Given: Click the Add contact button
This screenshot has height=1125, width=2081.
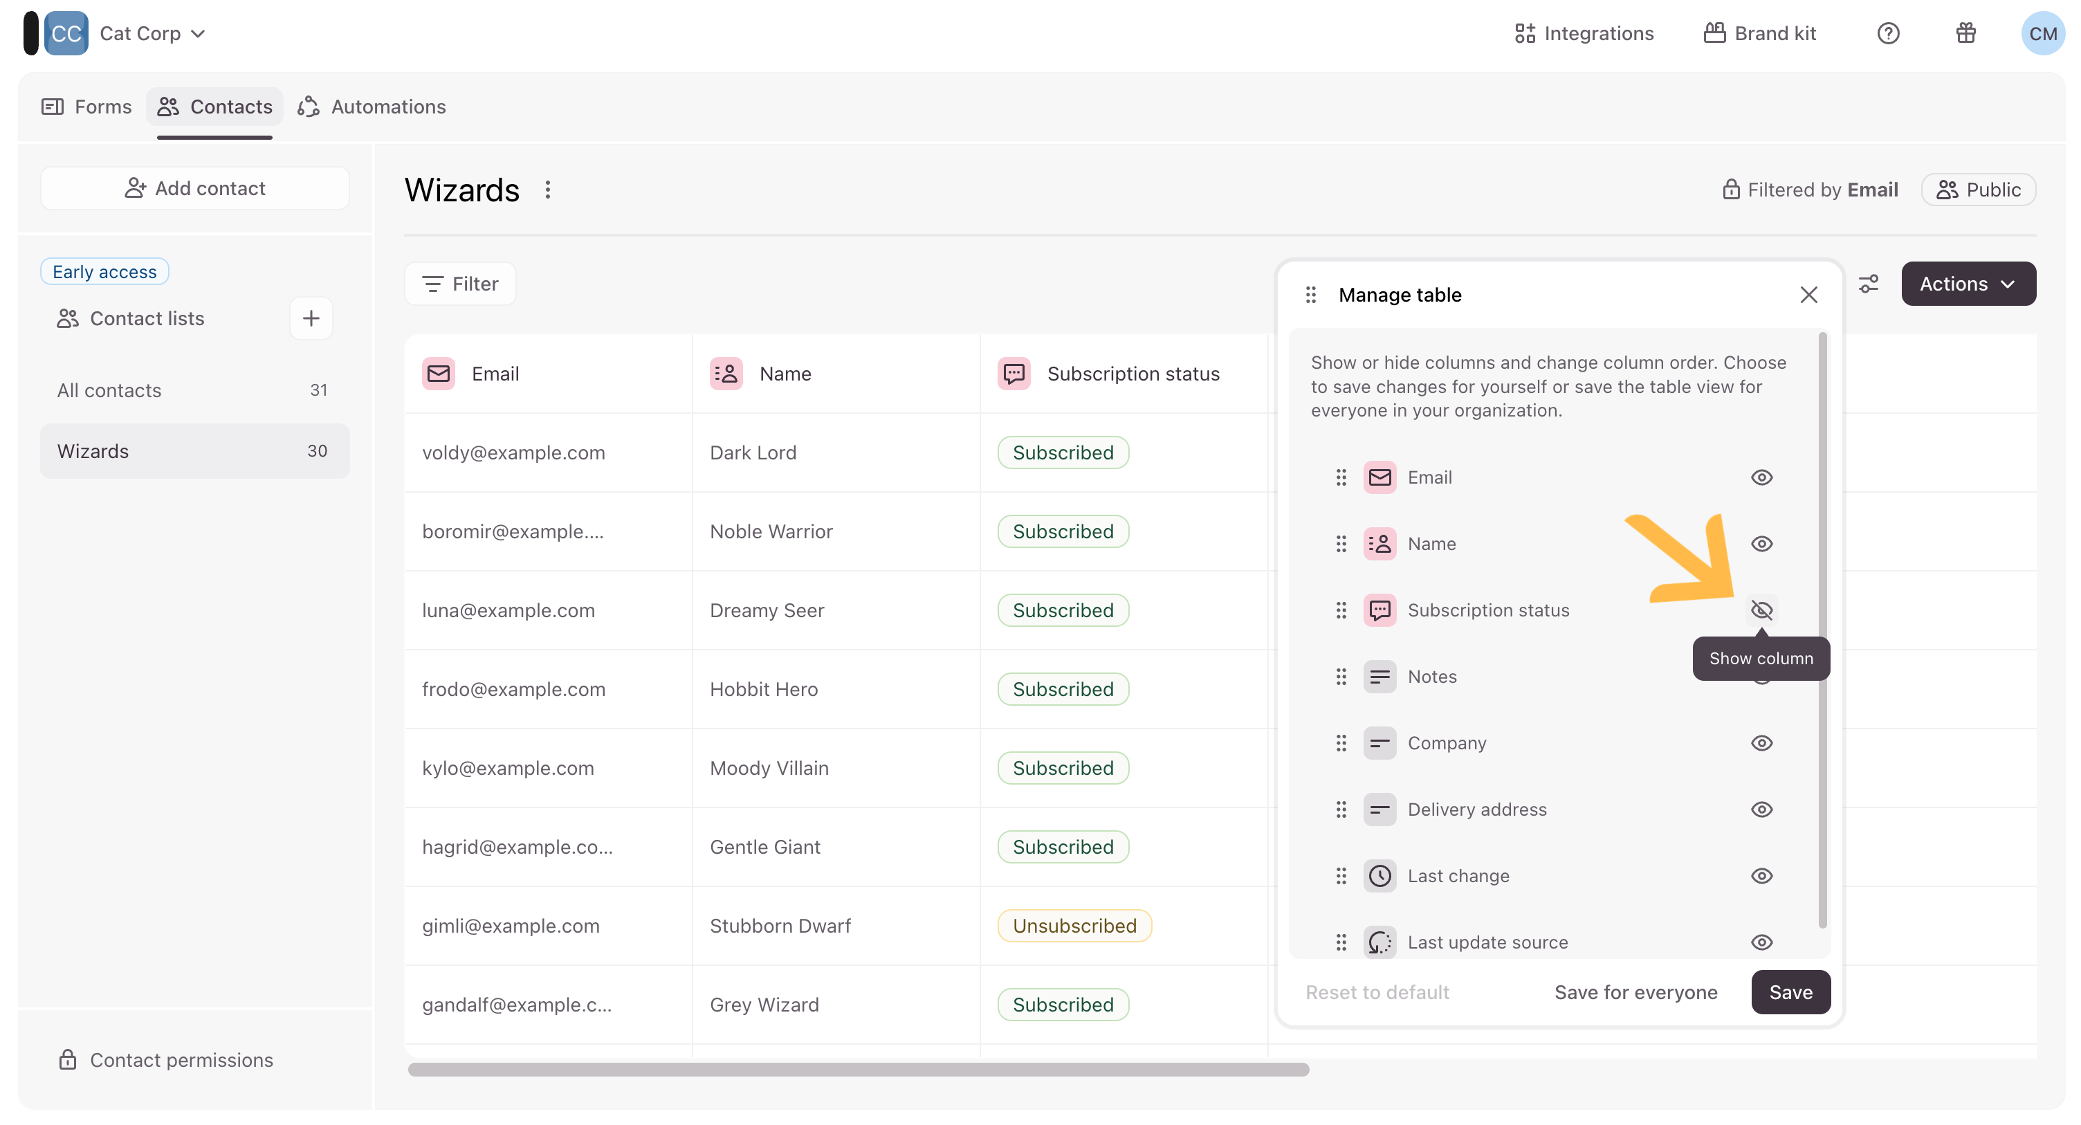Looking at the screenshot, I should coord(194,188).
